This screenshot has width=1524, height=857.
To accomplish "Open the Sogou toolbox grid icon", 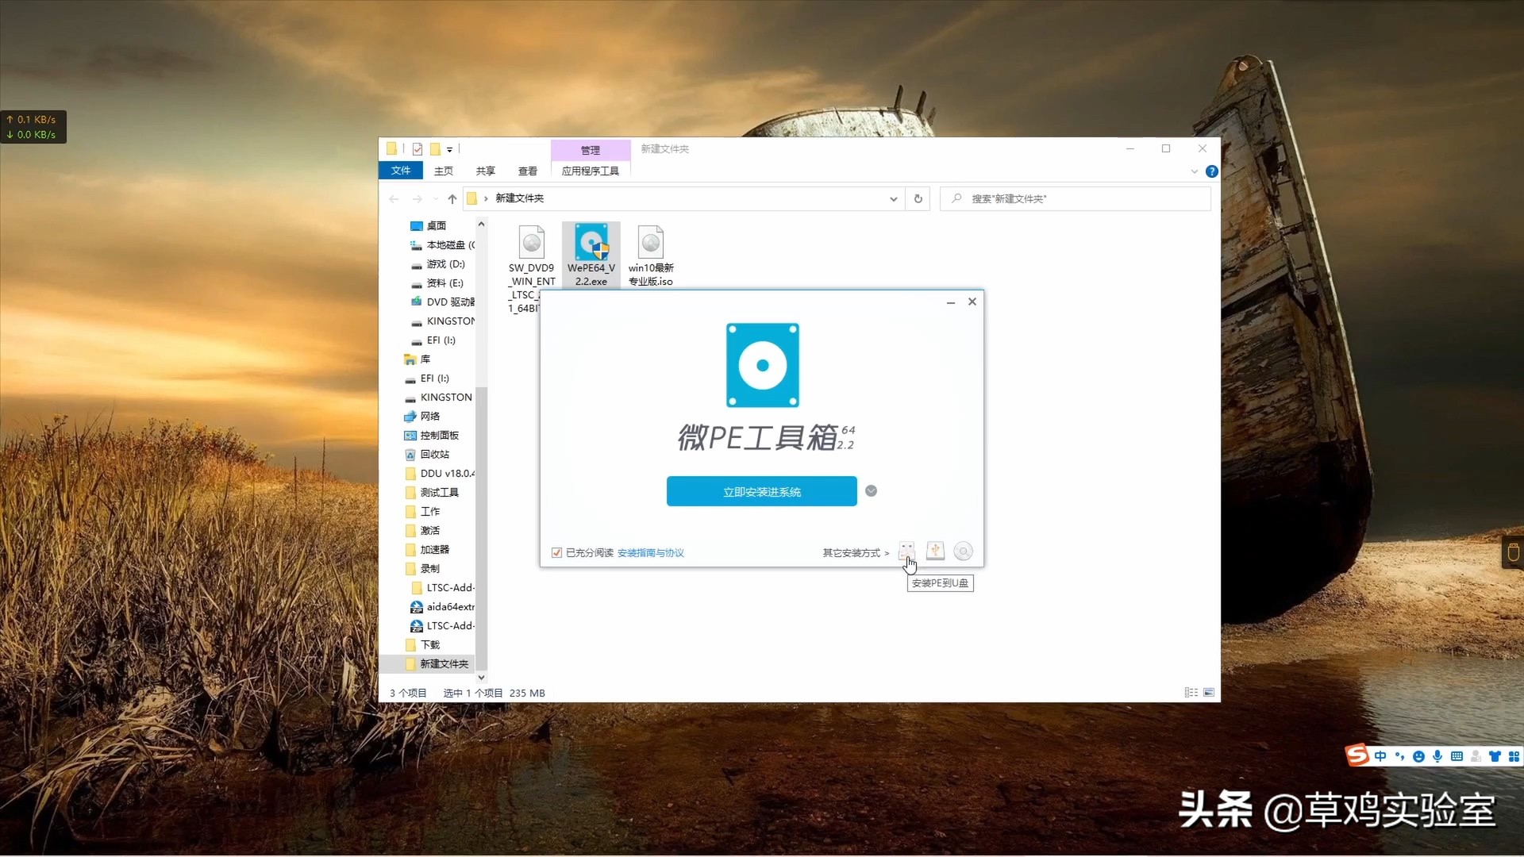I will pos(1513,755).
